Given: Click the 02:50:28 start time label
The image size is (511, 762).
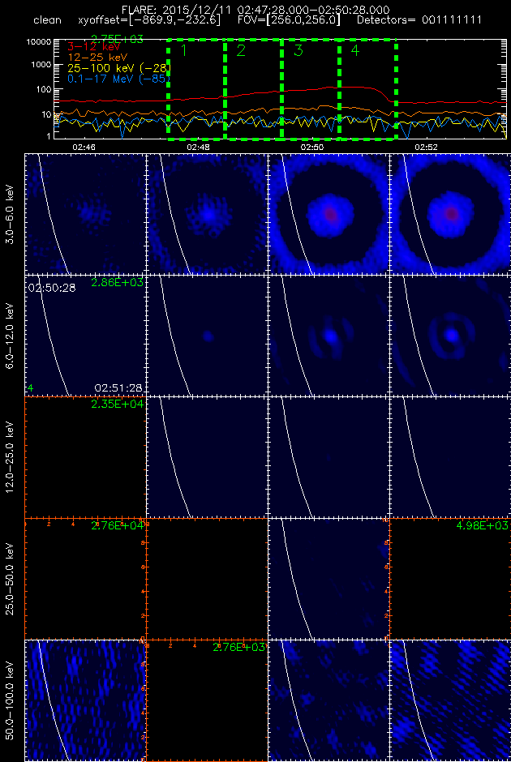Looking at the screenshot, I should coord(52,288).
